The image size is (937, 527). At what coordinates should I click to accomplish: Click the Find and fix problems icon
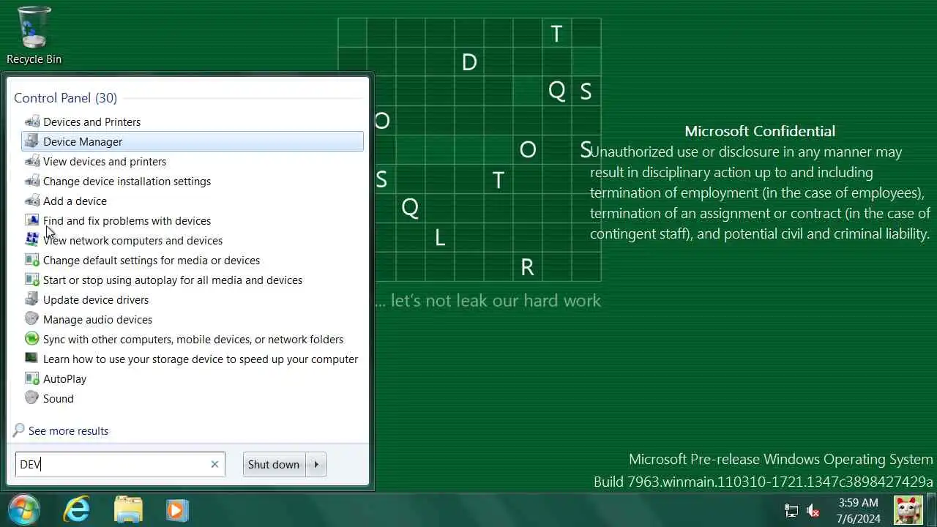point(31,220)
